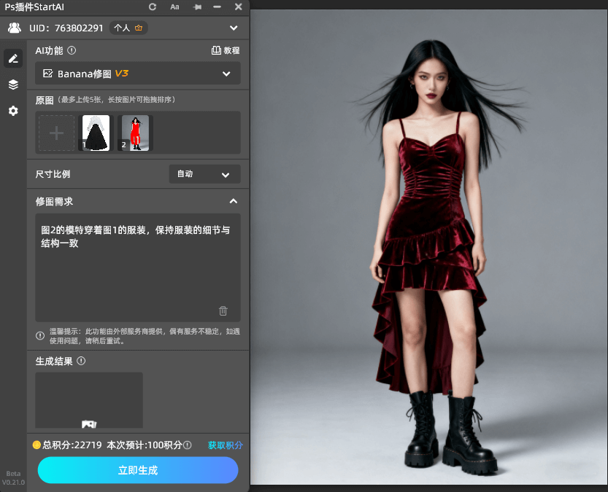Open the 教程 tutorial link
Screen dimensions: 608x492
(x=225, y=51)
